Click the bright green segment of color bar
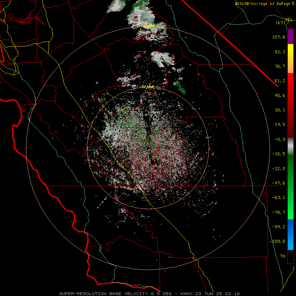This screenshot has width=296, height=296. click(290, 187)
